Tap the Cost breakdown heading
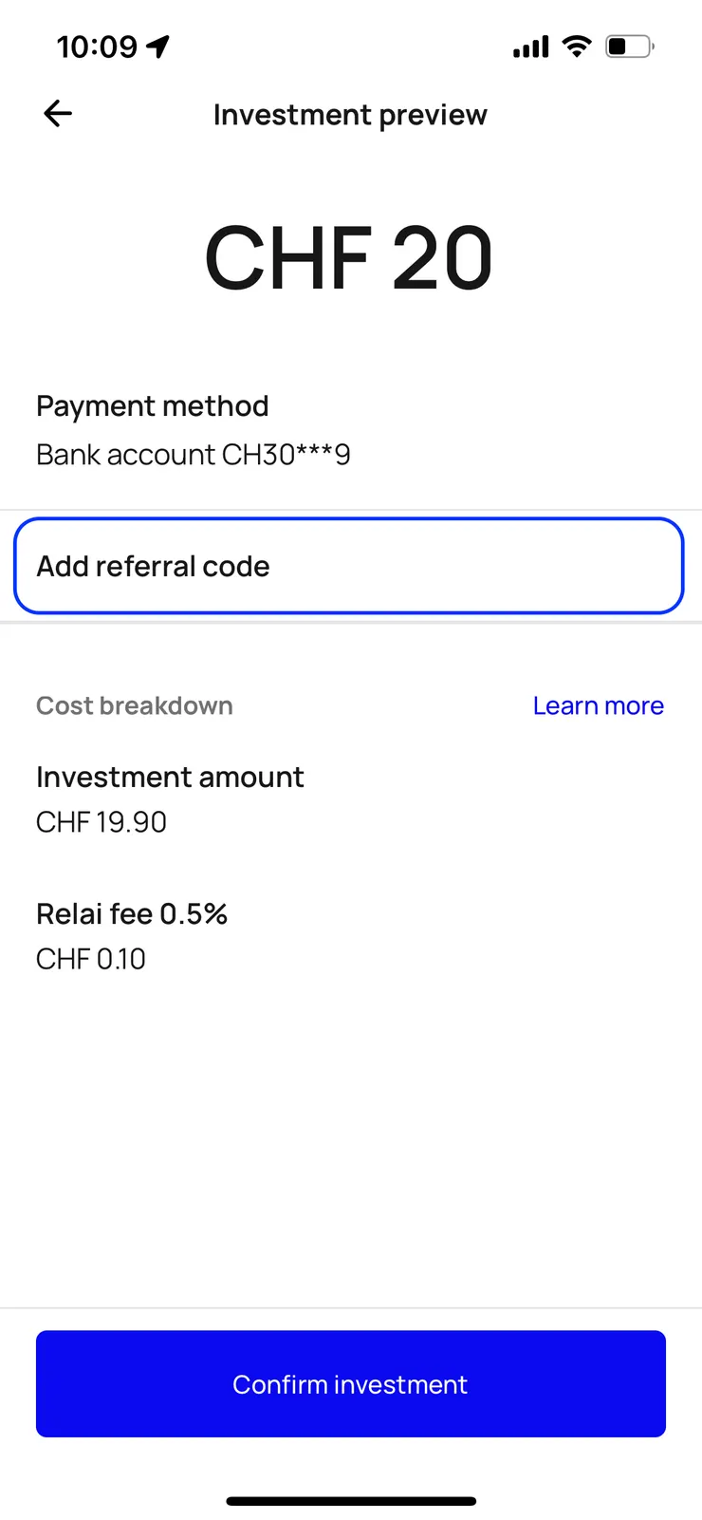This screenshot has width=702, height=1520. tap(135, 705)
